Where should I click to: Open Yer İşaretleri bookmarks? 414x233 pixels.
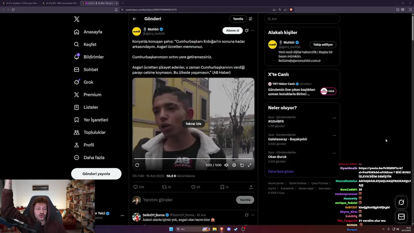click(x=91, y=120)
